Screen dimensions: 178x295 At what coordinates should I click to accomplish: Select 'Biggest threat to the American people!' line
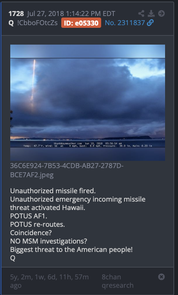[72, 250]
